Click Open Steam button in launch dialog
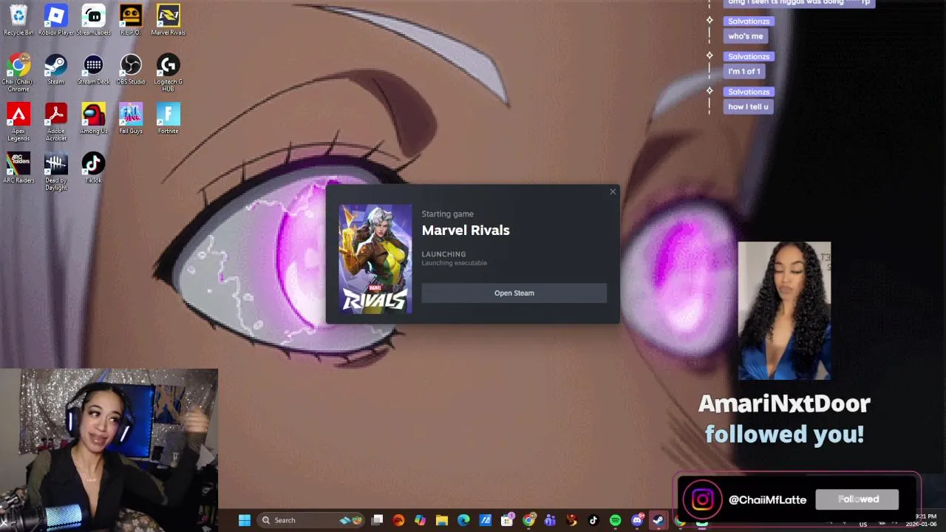The image size is (946, 532). 514,293
